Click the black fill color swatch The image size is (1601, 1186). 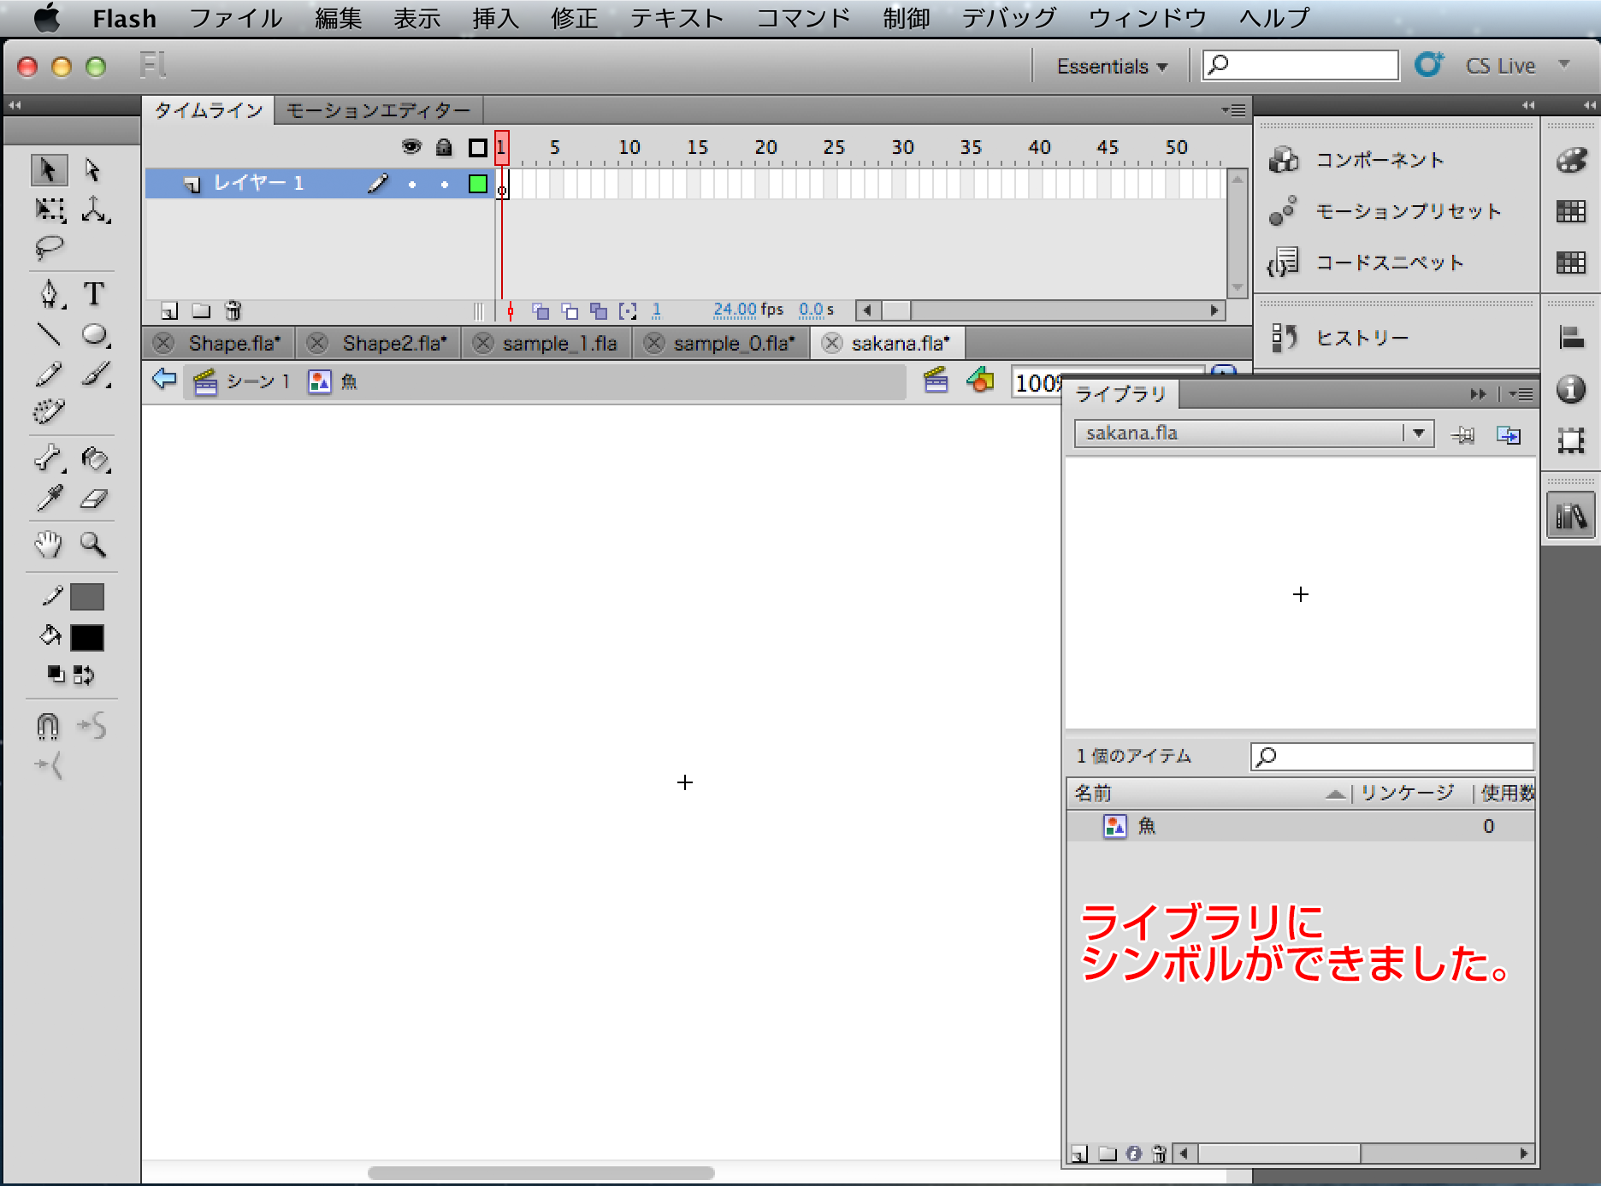[87, 637]
